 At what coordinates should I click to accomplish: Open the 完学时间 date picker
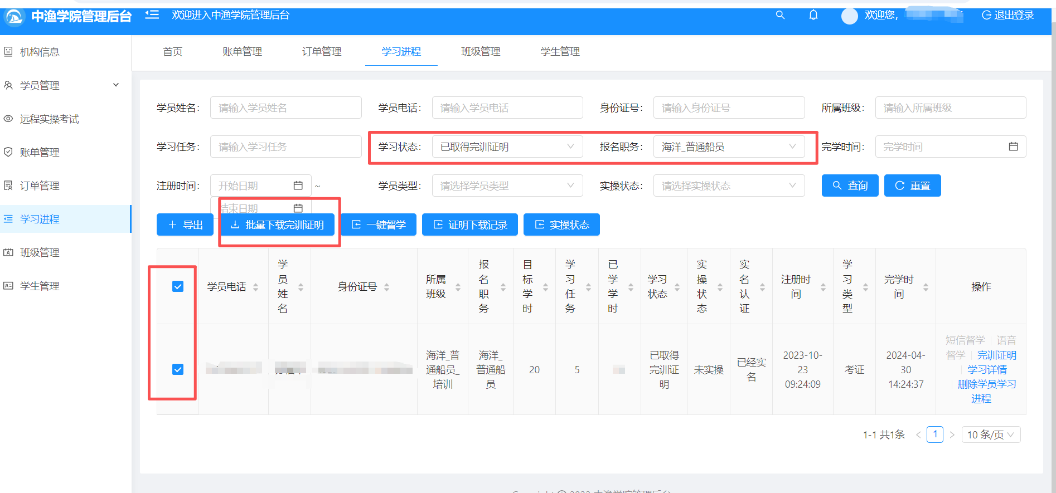click(x=951, y=147)
